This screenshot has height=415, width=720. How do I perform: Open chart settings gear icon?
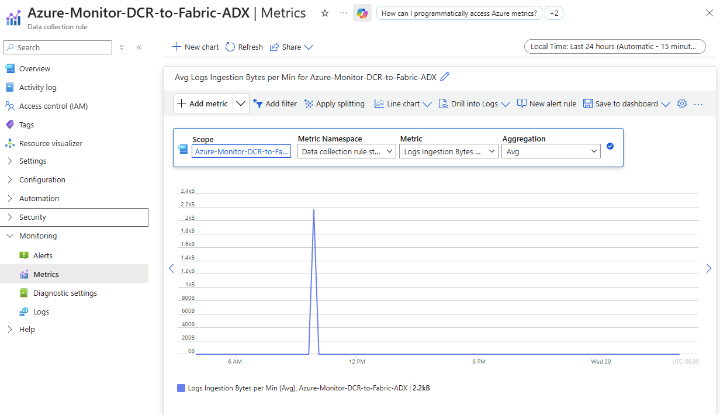[x=681, y=103]
